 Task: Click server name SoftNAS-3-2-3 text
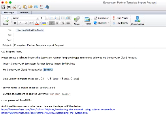[47, 88]
